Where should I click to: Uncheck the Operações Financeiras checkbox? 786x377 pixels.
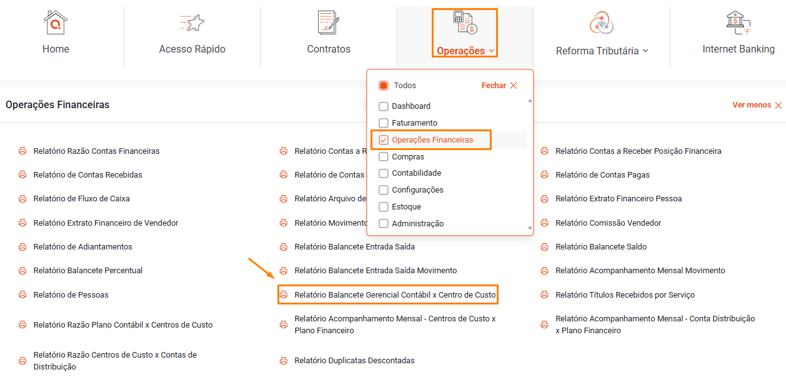point(384,140)
